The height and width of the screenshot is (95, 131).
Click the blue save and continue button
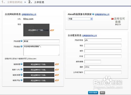pos(93,93)
